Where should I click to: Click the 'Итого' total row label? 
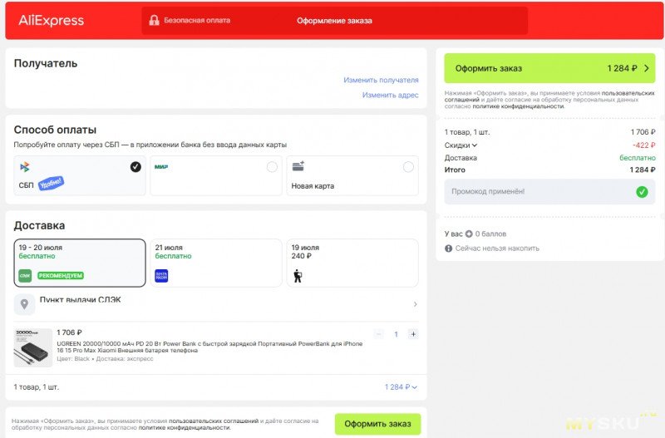(x=455, y=170)
